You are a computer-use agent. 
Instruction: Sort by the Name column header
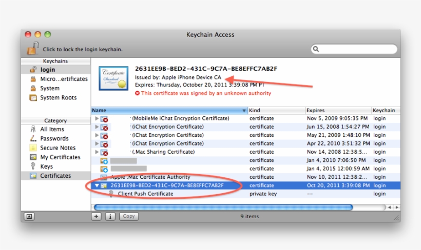tap(169, 110)
